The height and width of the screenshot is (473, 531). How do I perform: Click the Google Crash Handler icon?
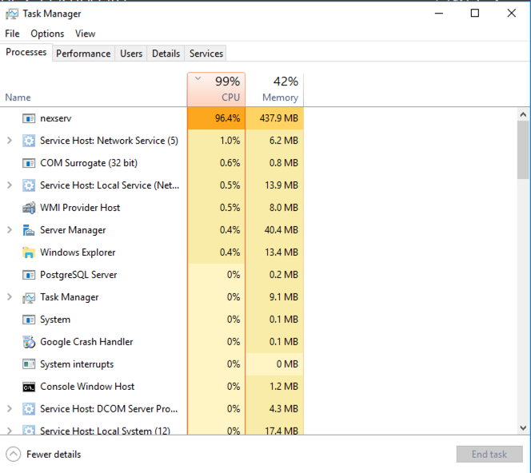point(29,342)
